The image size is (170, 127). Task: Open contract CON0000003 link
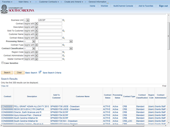pyautogui.click(x=7, y=112)
